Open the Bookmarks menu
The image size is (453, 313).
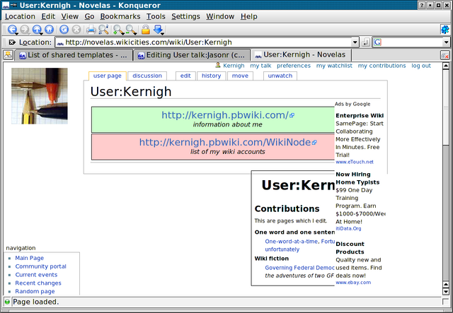click(120, 16)
